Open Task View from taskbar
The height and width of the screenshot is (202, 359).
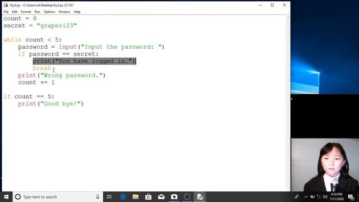(x=109, y=197)
